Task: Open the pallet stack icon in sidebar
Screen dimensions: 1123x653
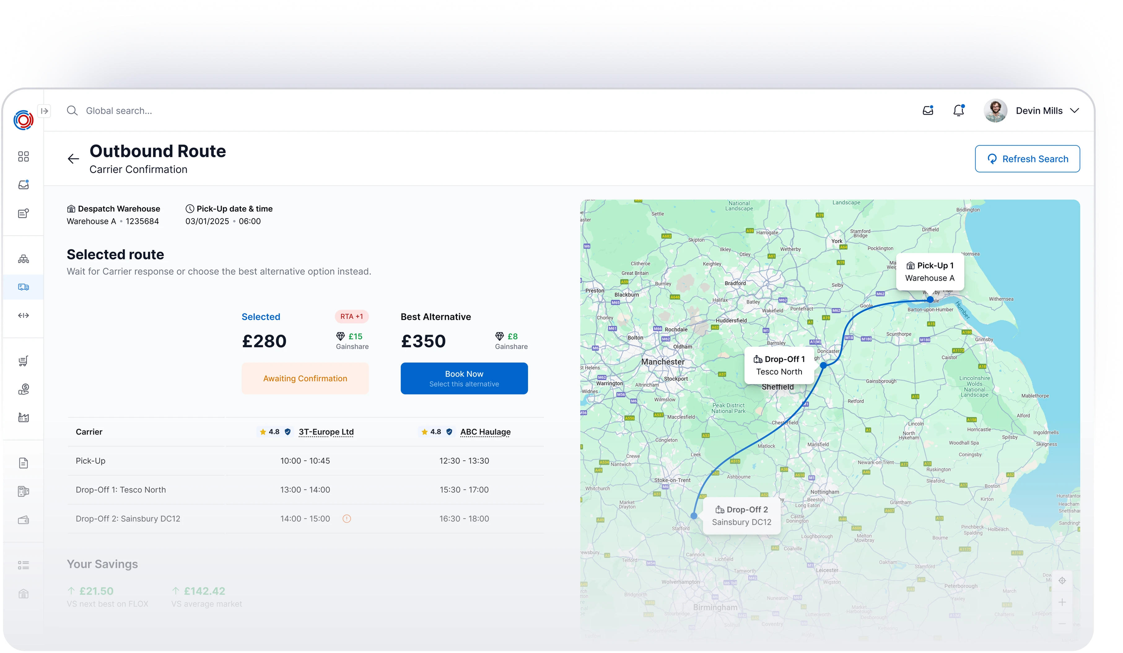Action: pyautogui.click(x=23, y=259)
